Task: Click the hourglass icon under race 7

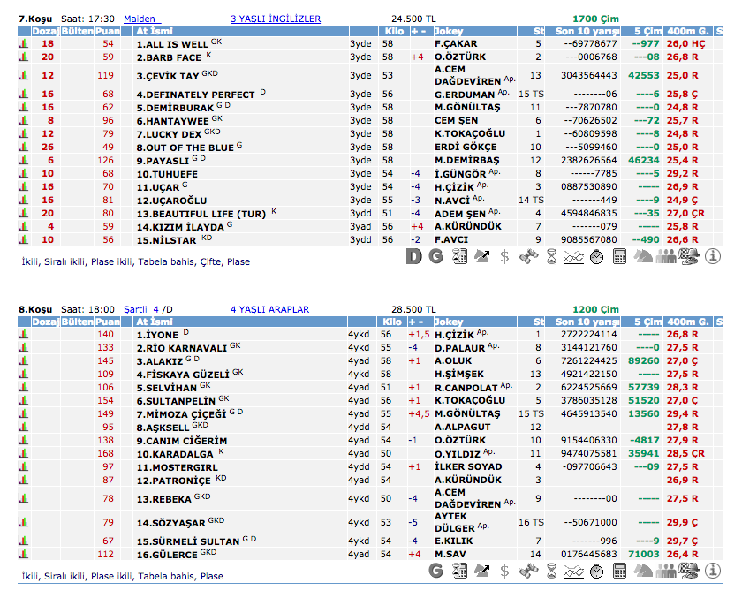Action: 550,256
